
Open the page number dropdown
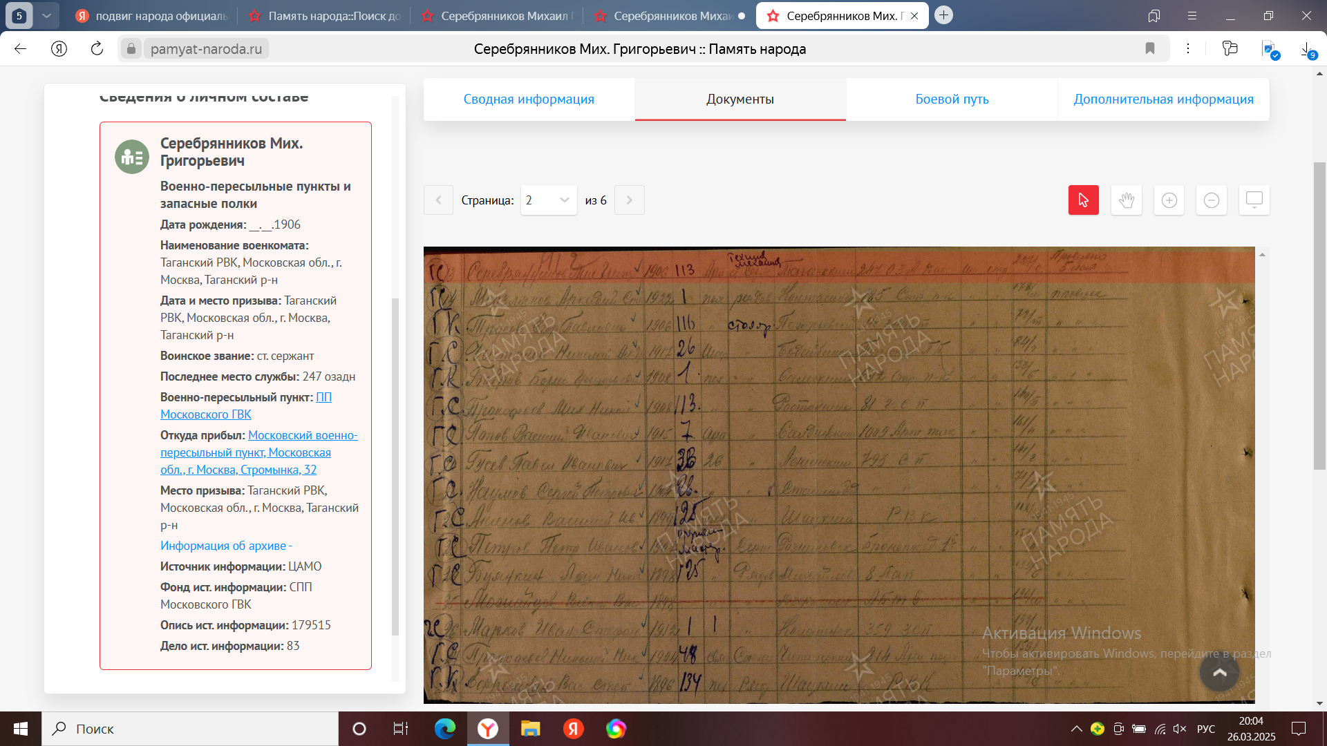pos(548,200)
